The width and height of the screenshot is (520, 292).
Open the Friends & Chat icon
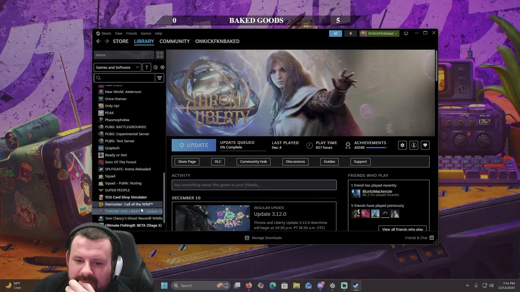point(431,238)
